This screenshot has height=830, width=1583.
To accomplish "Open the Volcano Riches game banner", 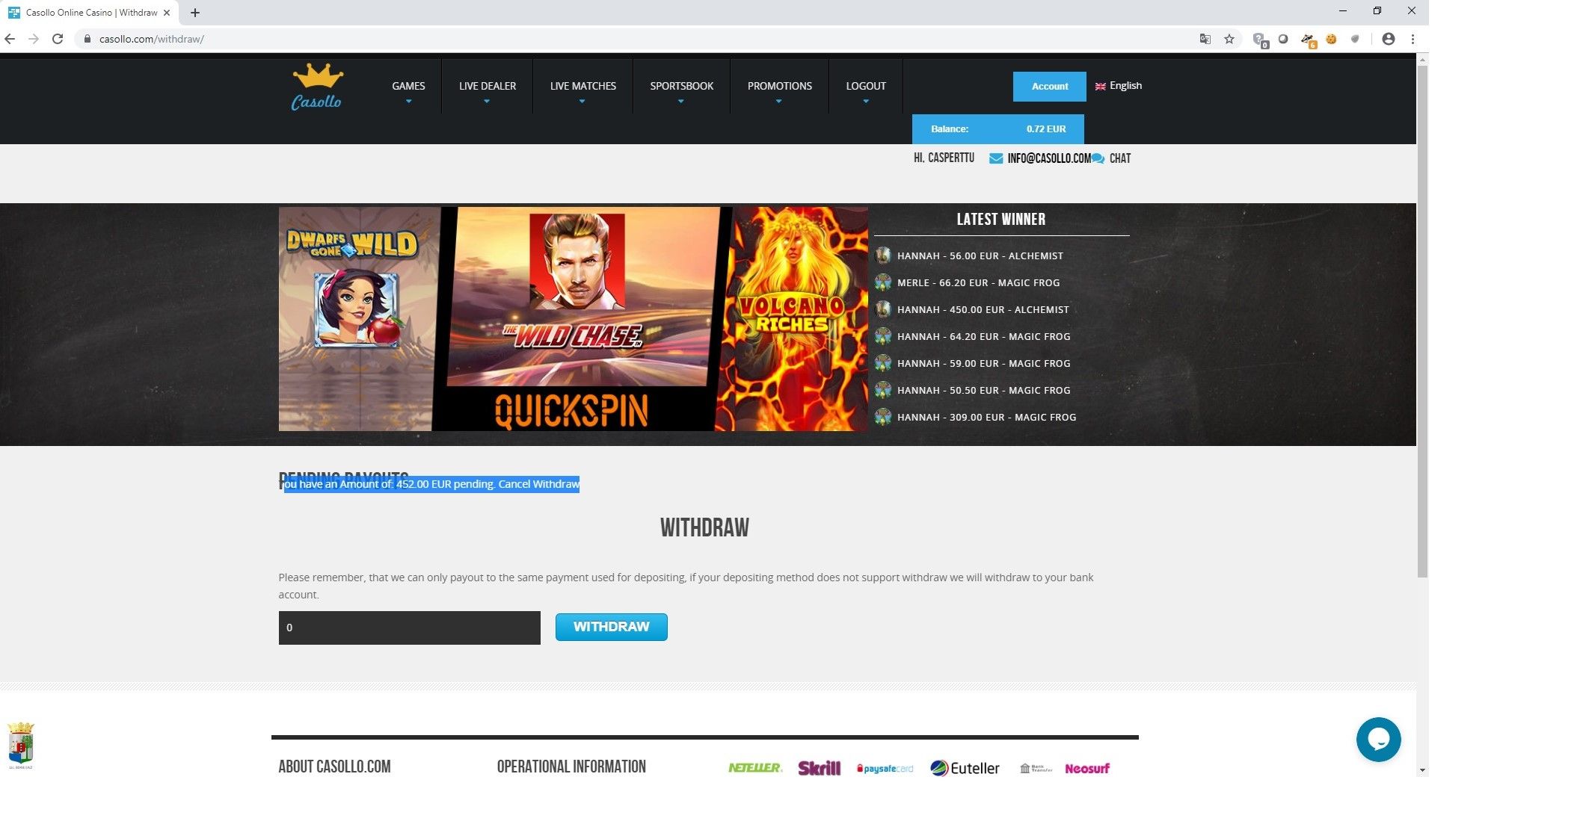I will pos(794,319).
